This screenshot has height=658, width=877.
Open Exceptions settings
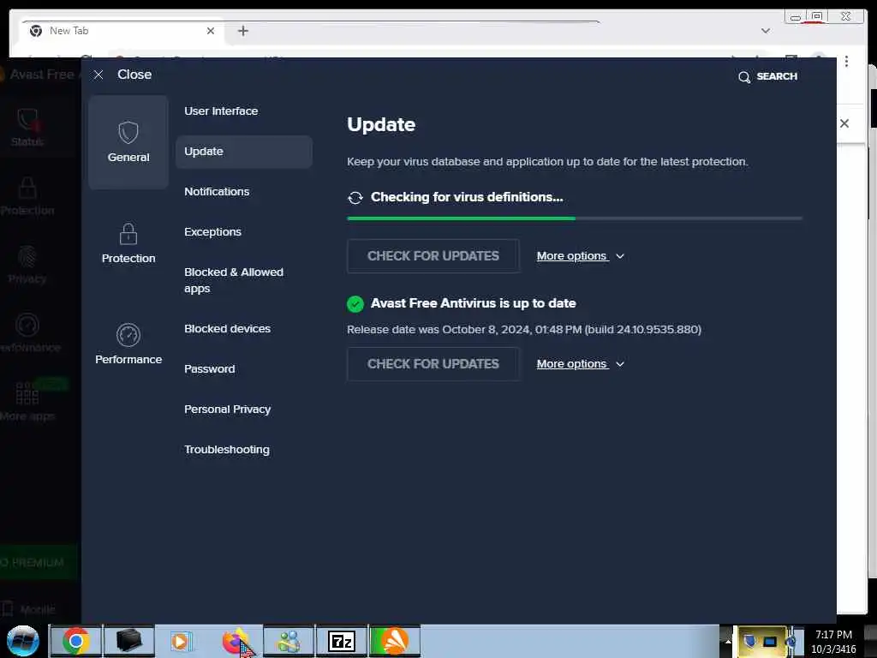click(212, 231)
